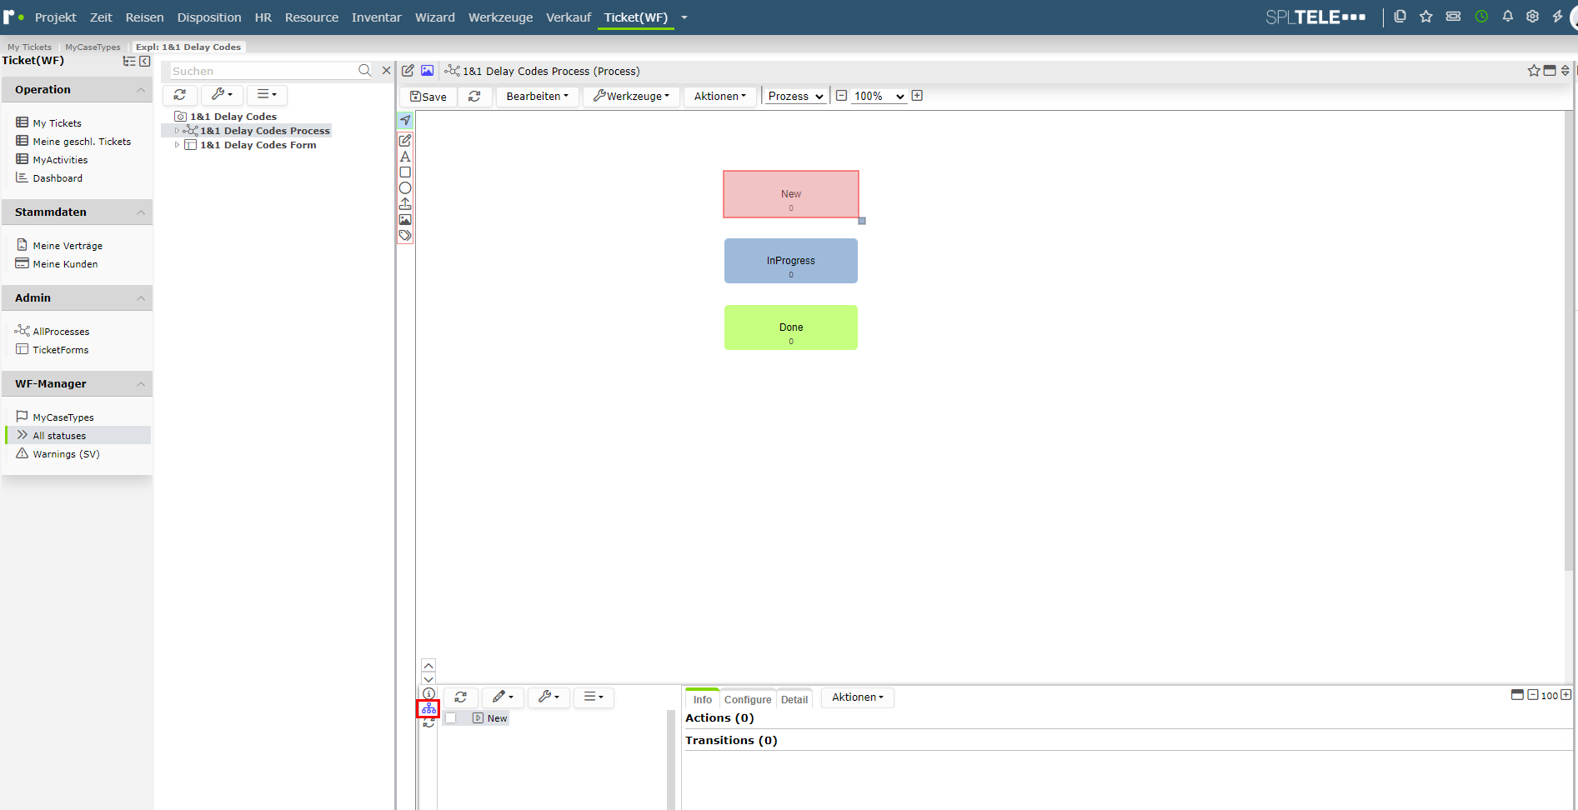This screenshot has height=810, width=1578.
Task: Select the circle shape tool
Action: 405,188
